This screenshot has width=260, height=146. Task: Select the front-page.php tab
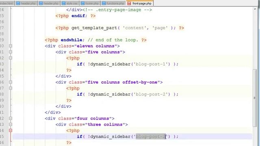[140, 3]
